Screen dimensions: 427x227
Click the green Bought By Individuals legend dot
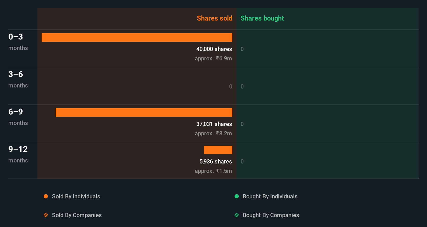(237, 196)
